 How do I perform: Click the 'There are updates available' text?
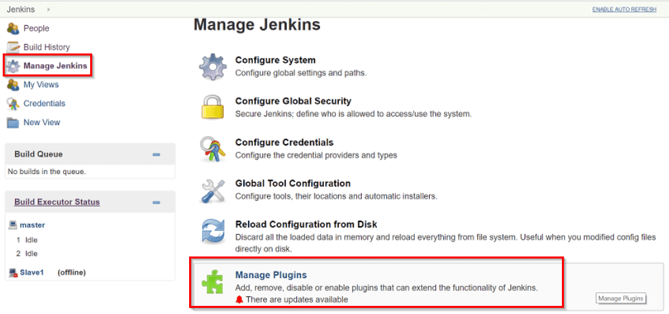click(x=297, y=300)
